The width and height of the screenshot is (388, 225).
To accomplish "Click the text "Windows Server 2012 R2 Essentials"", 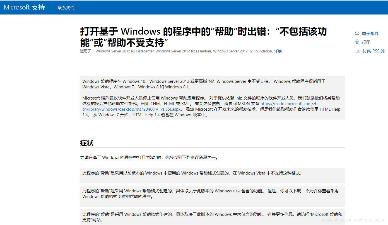I will 184,51.
